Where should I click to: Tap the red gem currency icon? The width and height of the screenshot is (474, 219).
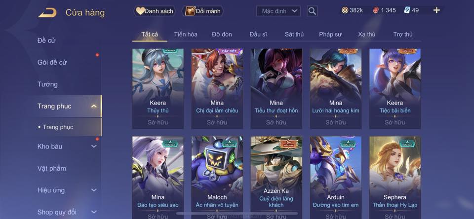point(376,10)
